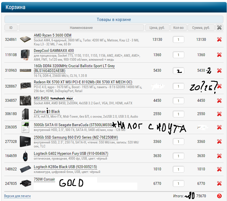Open 250Gb SSD Samsung 860 EVO link
Screen dimensions: 227x201
(x=76, y=137)
